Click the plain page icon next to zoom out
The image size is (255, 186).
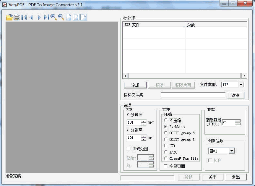69,17
